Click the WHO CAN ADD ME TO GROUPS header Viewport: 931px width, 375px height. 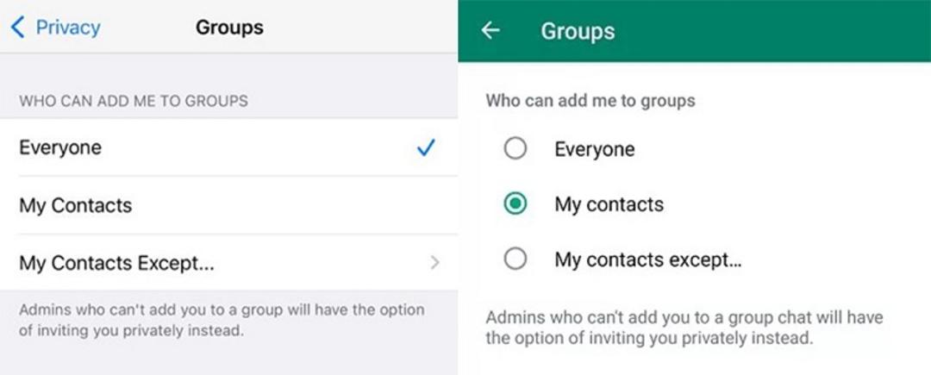point(134,101)
